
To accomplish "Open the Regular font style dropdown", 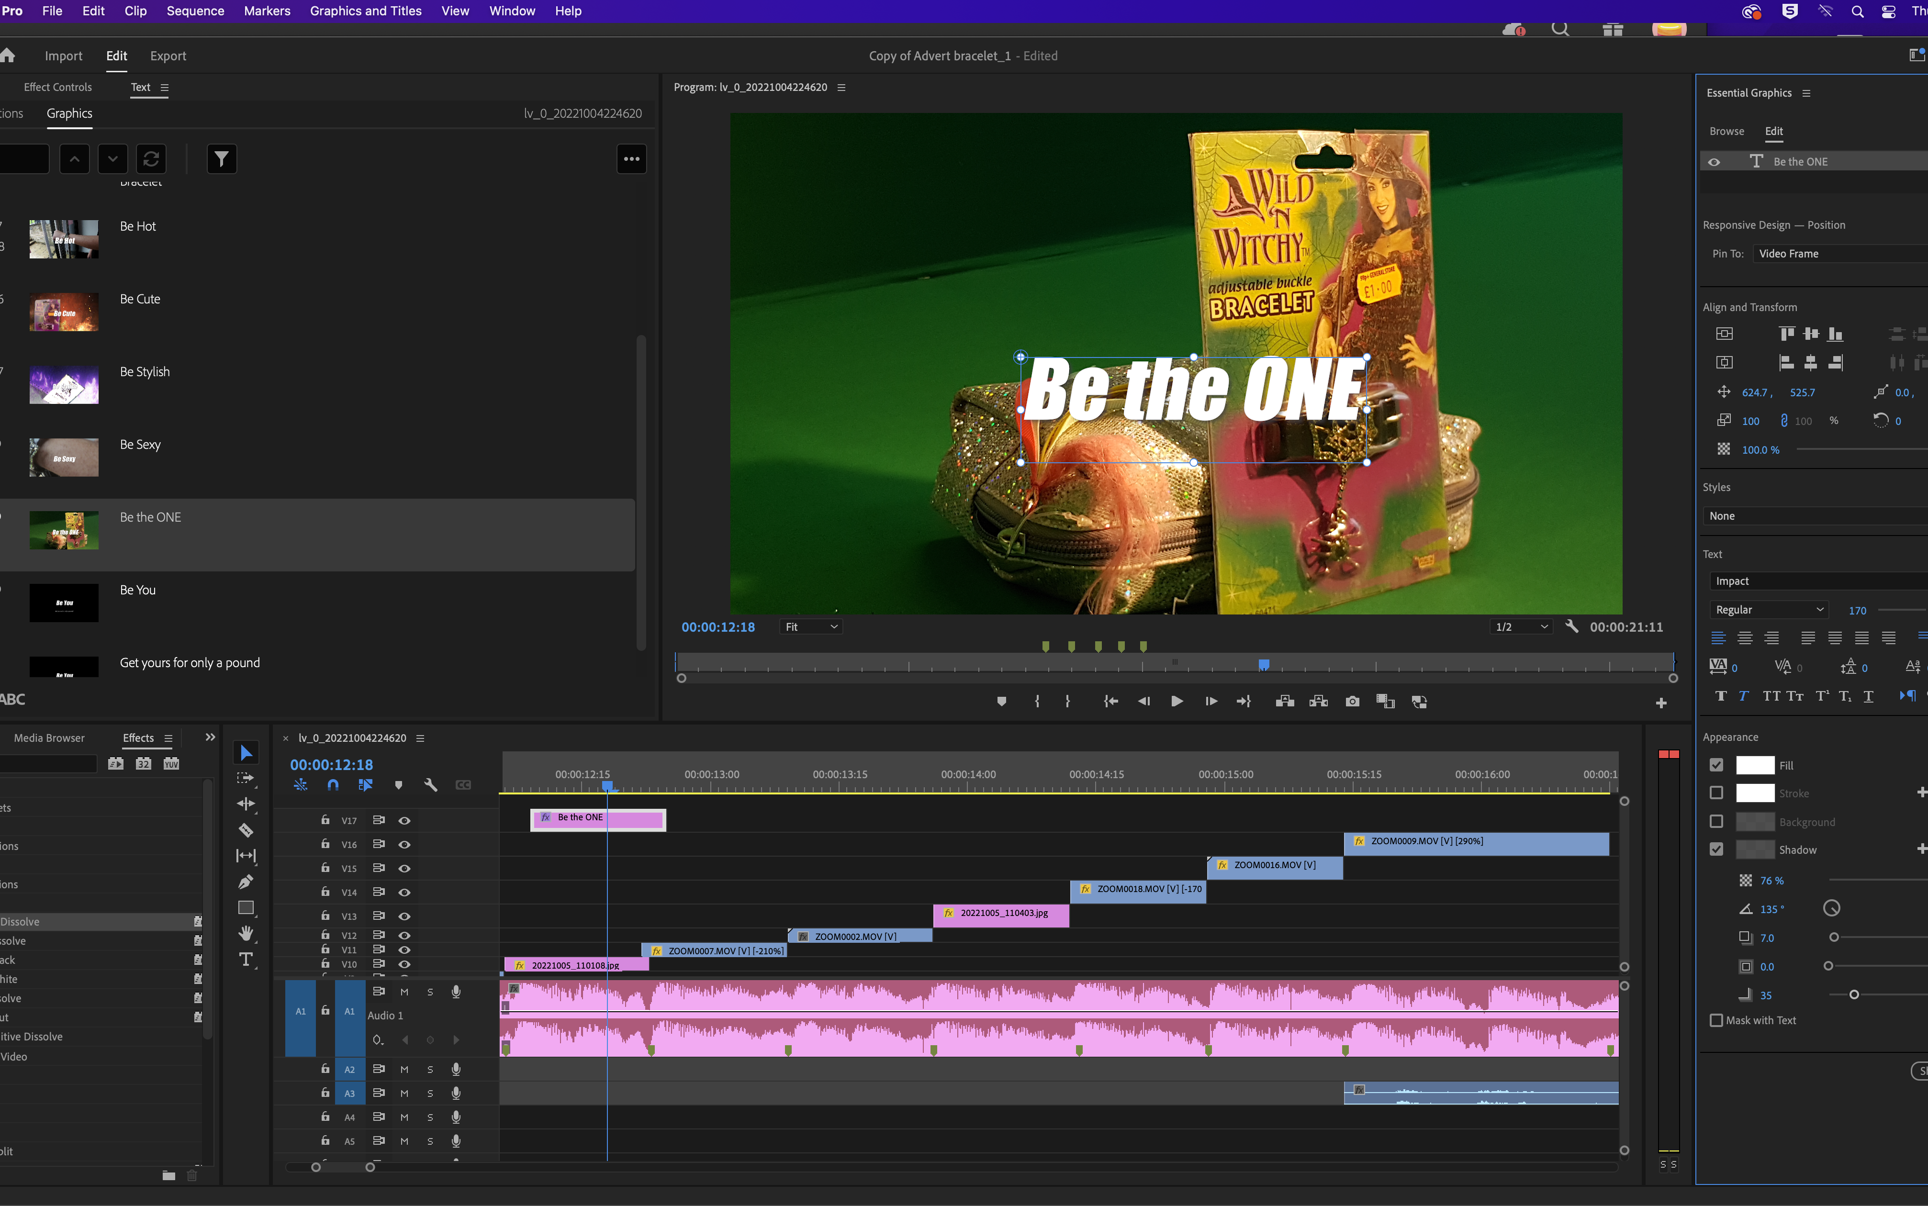I will tap(1769, 609).
